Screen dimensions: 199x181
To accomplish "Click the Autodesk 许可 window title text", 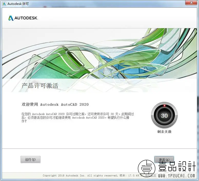I will (18, 4).
